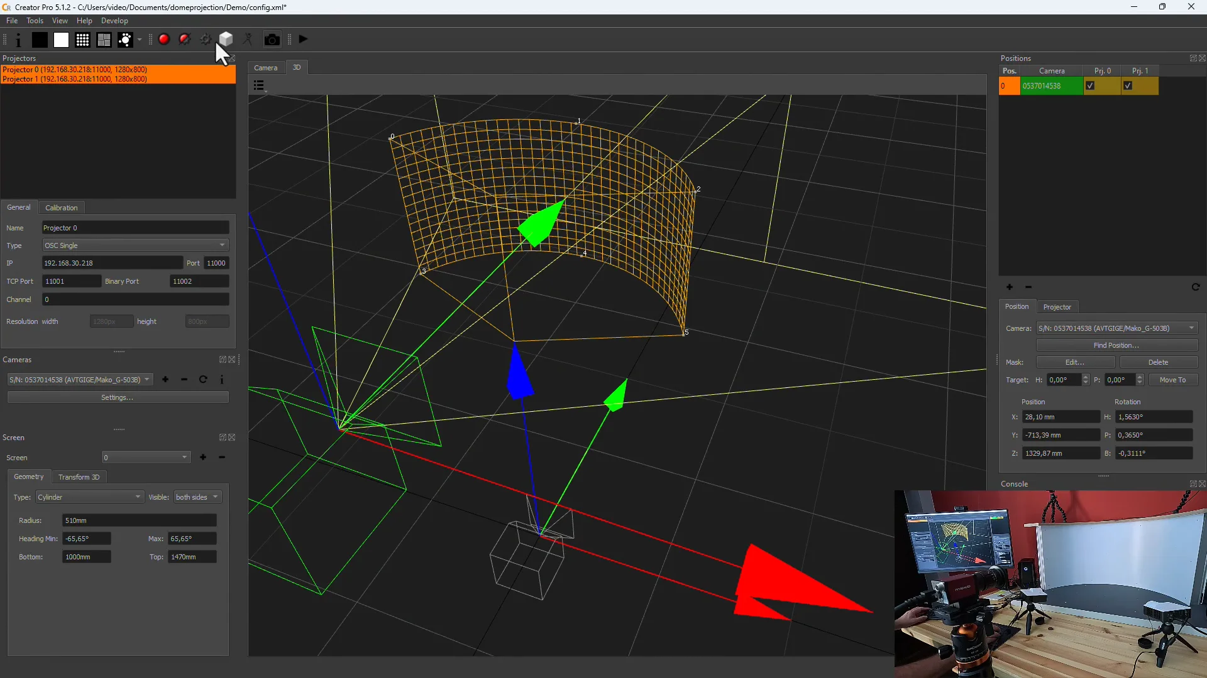Click the red record circle icon

164,39
